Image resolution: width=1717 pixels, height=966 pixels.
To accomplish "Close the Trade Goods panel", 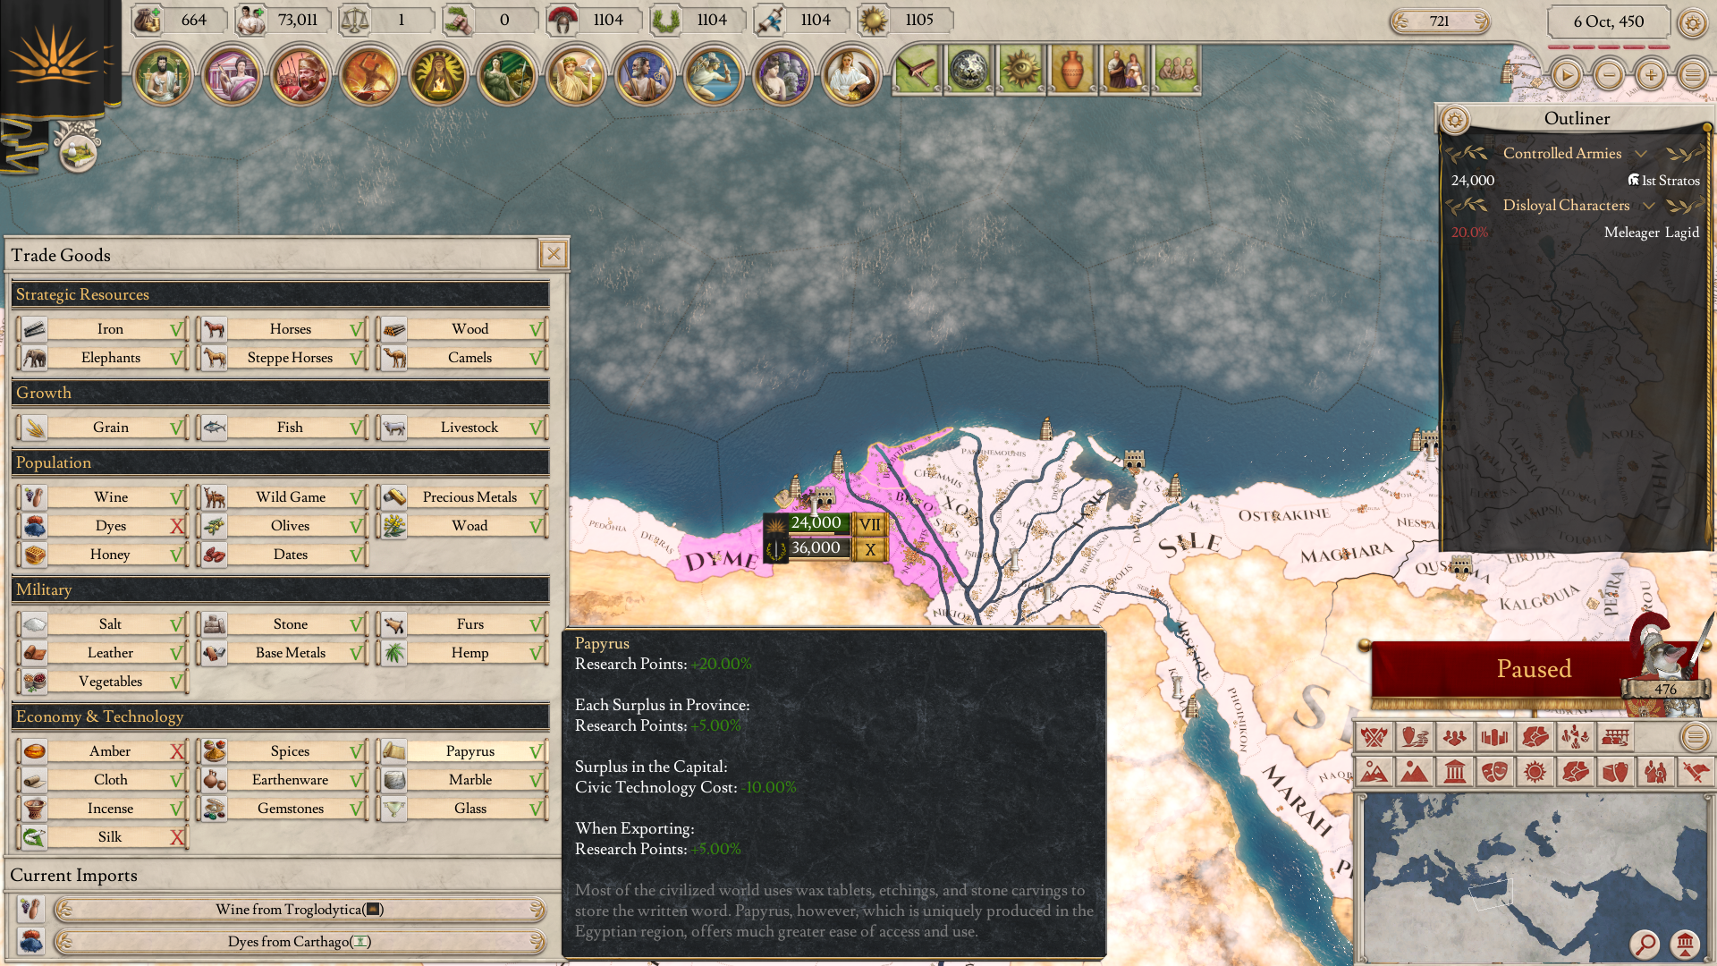I will 554,255.
